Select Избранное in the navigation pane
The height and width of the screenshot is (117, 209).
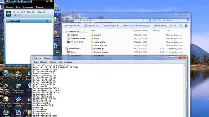[72, 32]
